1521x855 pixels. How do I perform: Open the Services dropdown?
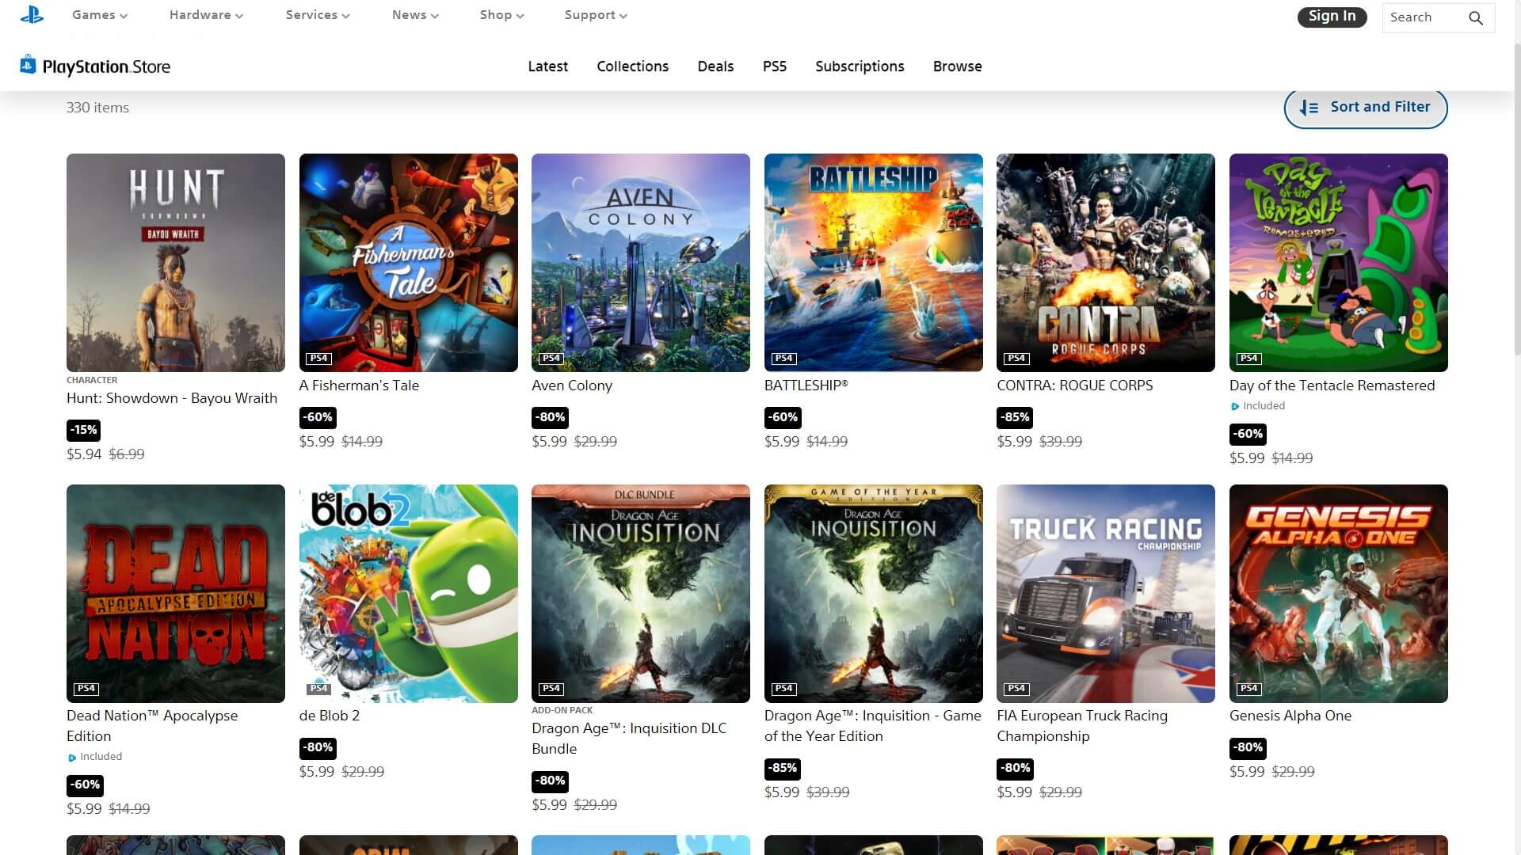(317, 15)
